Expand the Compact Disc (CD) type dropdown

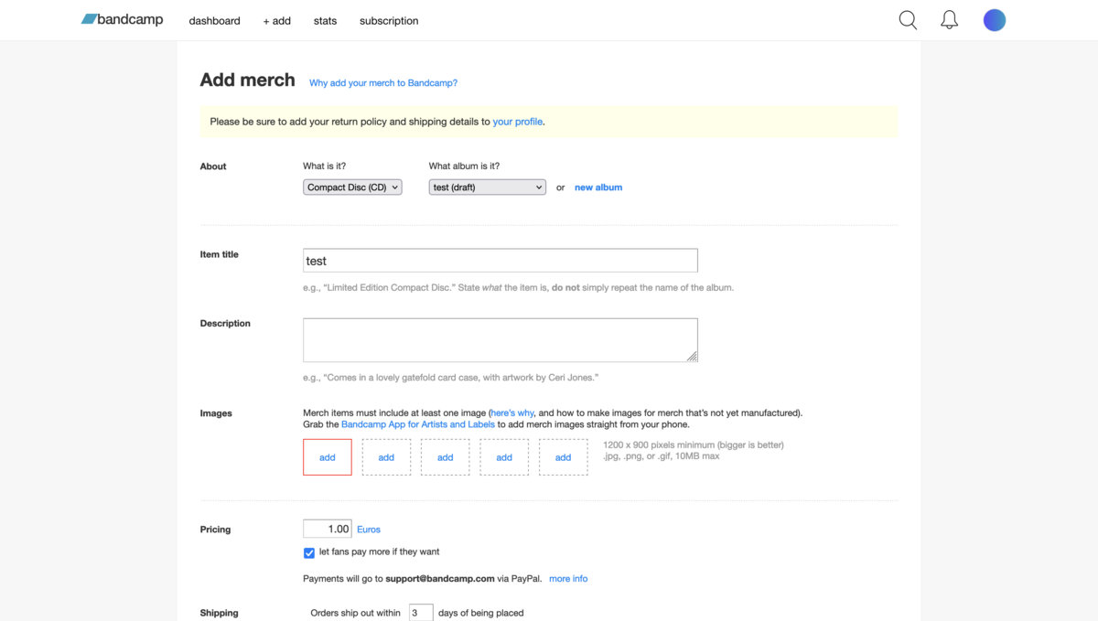pos(352,187)
